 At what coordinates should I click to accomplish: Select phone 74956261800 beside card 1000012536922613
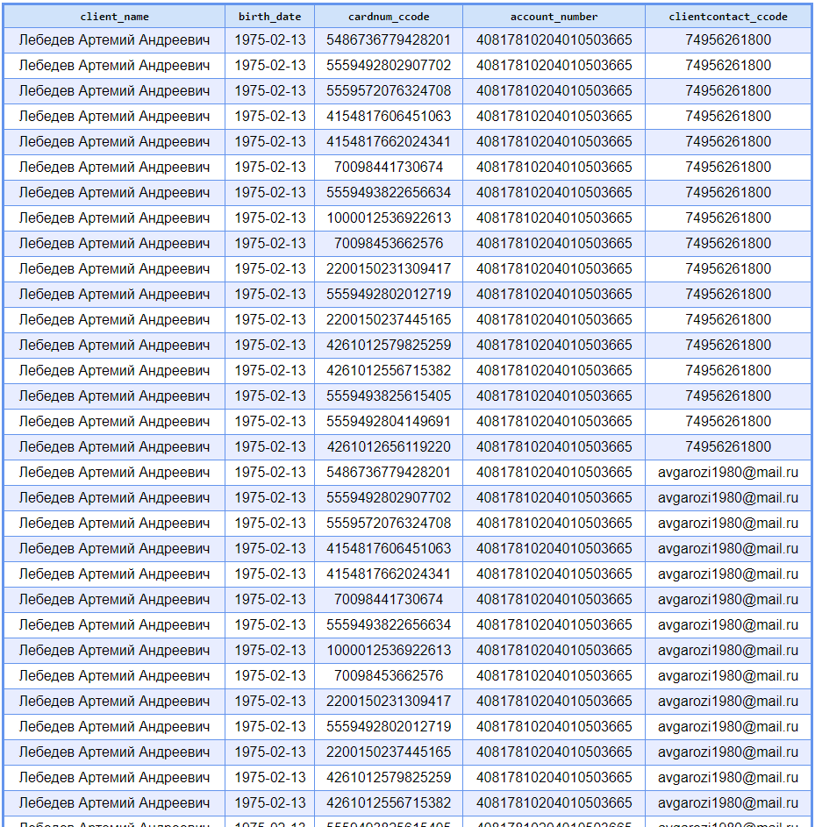(727, 217)
